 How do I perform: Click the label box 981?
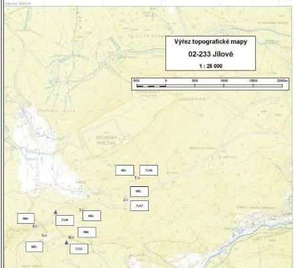(x=125, y=170)
